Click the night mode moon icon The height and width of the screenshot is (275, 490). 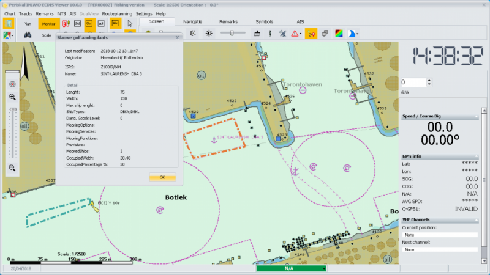(x=192, y=34)
